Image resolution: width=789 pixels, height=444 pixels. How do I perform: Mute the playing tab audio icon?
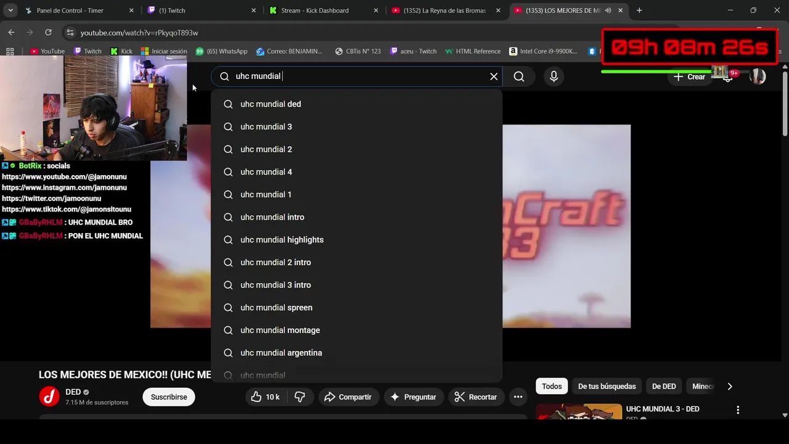tap(608, 10)
